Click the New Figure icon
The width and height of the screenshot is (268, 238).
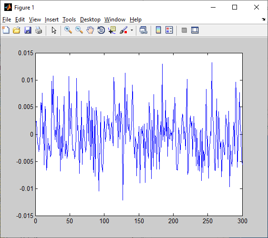pos(6,30)
